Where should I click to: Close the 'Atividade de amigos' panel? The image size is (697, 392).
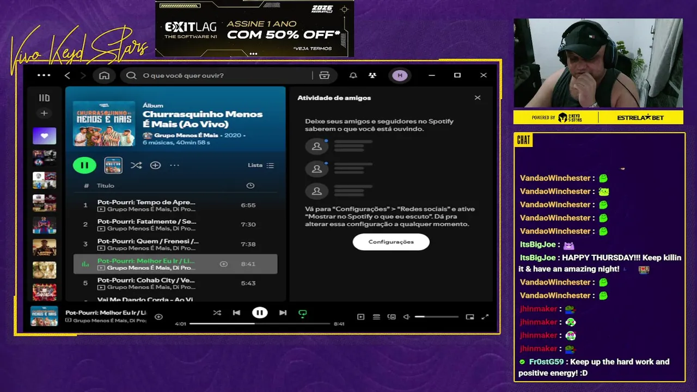[478, 98]
